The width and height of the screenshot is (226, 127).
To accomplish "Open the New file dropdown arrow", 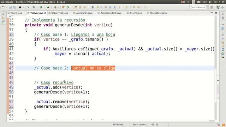I will click(6, 7).
